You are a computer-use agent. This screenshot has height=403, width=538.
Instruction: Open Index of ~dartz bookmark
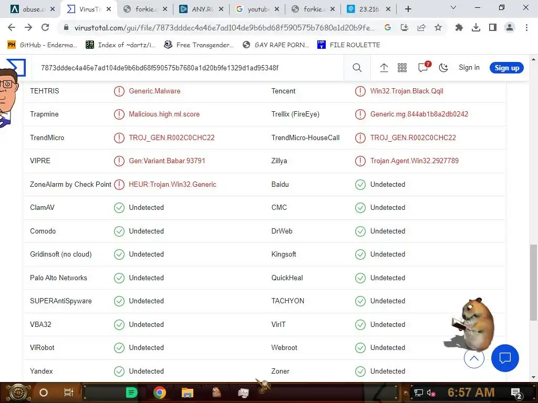click(120, 45)
